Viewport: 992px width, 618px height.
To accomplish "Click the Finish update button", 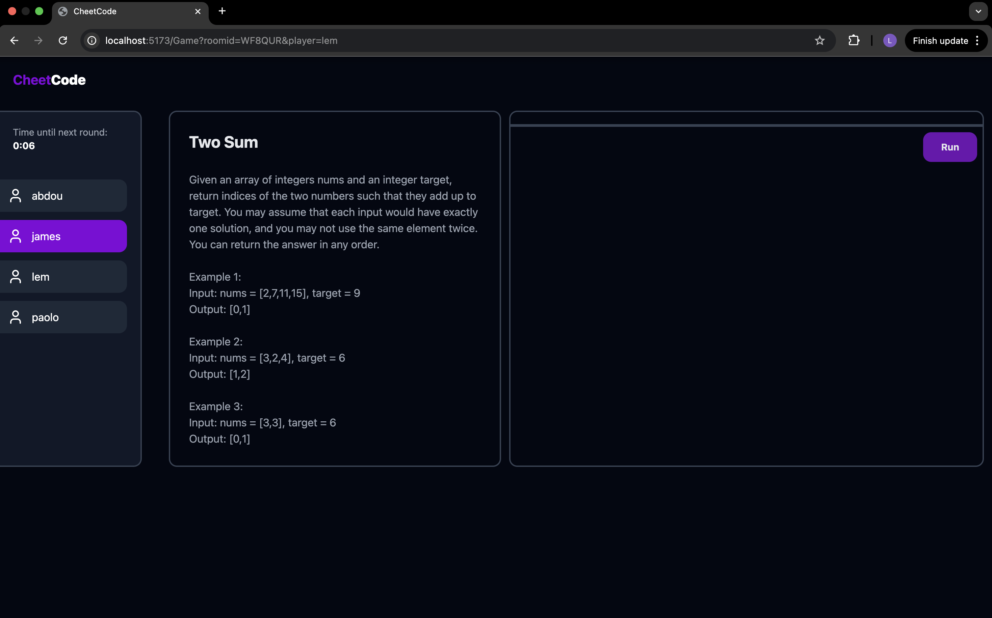I will (x=940, y=40).
